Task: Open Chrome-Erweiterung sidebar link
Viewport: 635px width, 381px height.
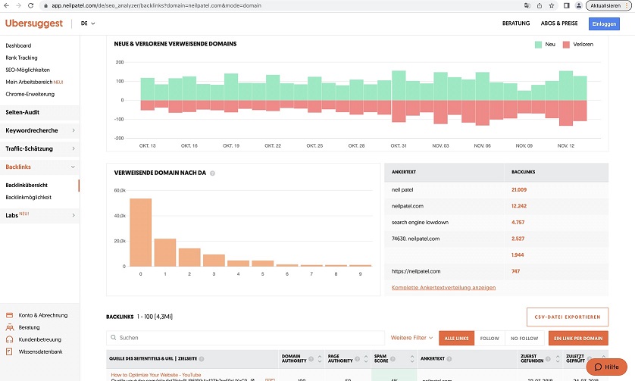Action: click(x=30, y=95)
